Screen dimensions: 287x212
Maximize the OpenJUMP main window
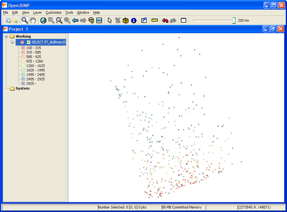[274, 5]
